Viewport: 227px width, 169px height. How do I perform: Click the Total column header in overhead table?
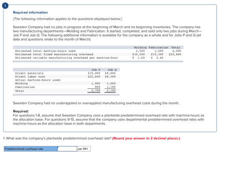176,47
